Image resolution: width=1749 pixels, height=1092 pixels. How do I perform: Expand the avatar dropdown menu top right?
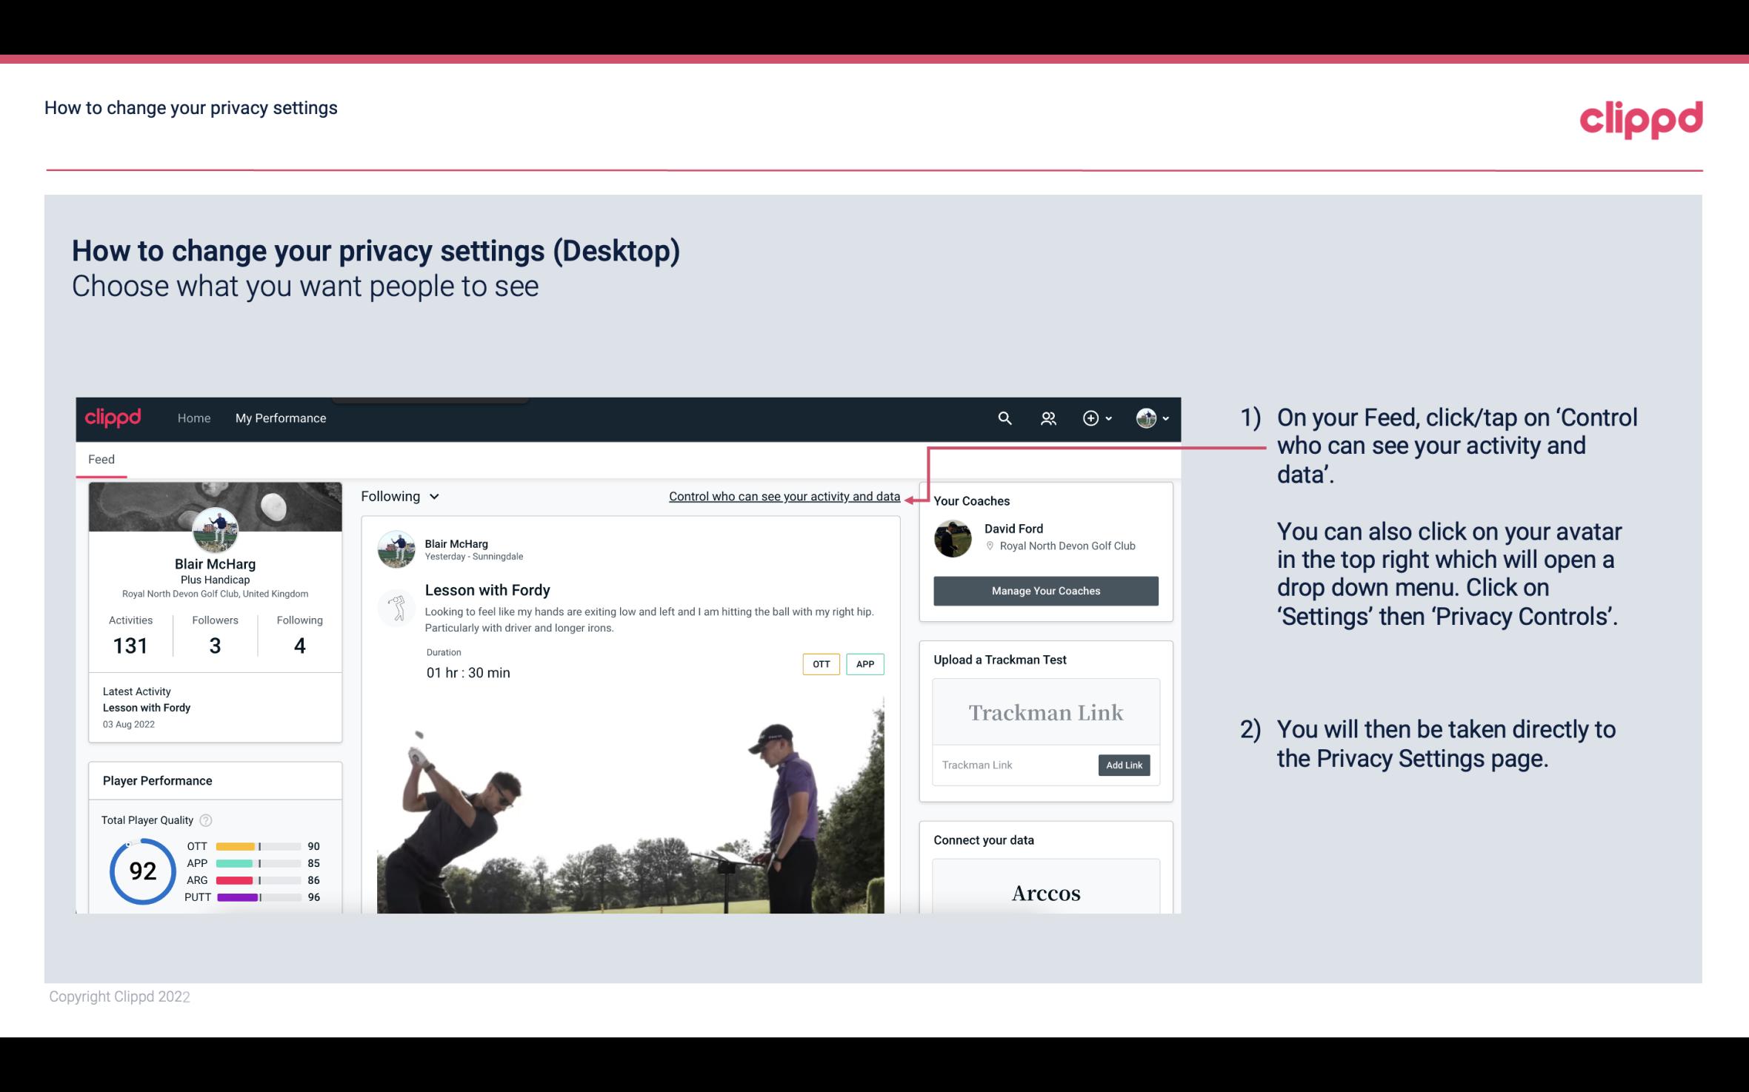[x=1153, y=418]
